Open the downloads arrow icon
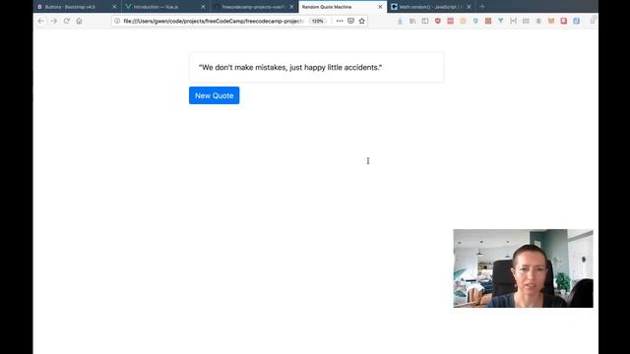The image size is (630, 354). pos(400,21)
